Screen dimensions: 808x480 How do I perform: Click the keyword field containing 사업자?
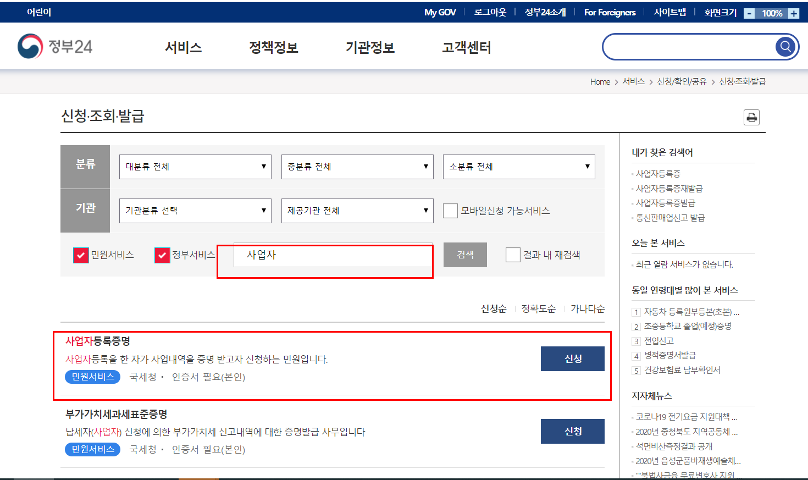click(333, 255)
